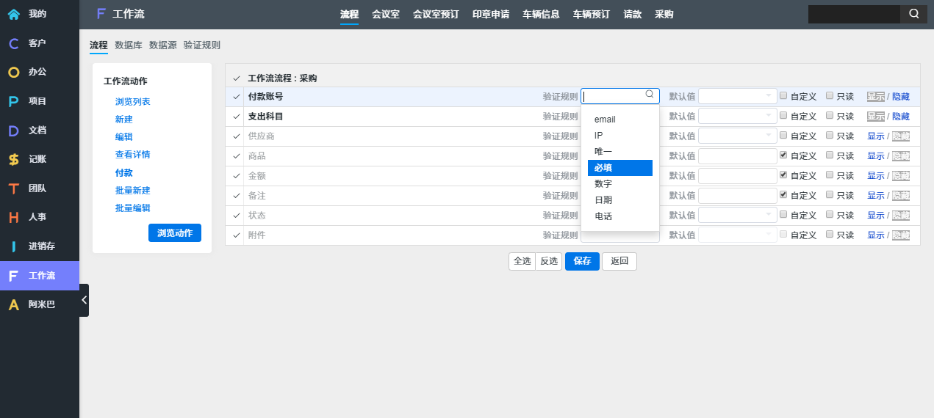Open the 阿米巴 A icon in sidebar
Viewport: 934px width, 418px height.
[13, 304]
